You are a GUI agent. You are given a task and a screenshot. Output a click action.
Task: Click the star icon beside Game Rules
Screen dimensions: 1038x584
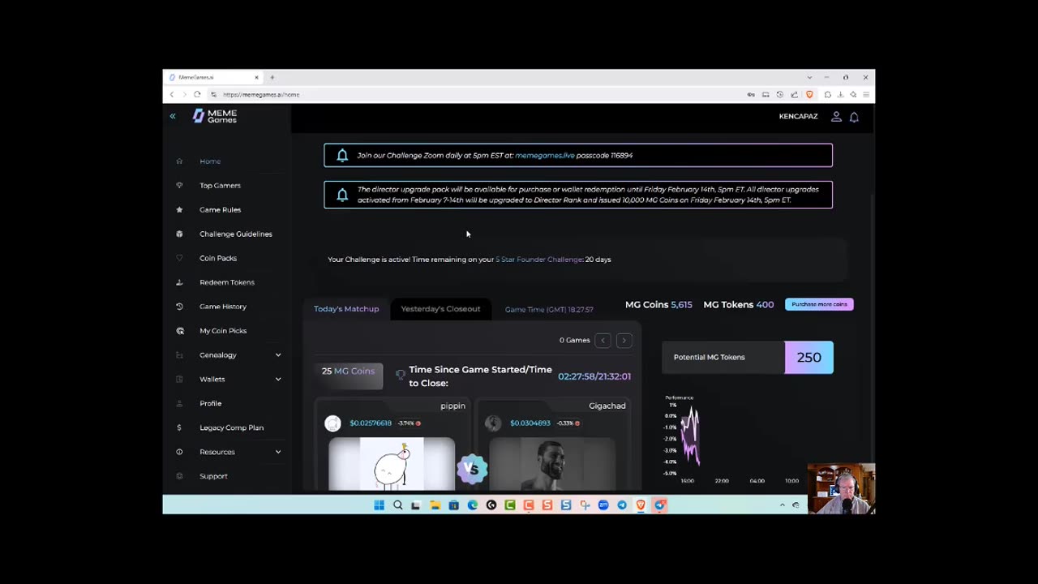point(179,210)
